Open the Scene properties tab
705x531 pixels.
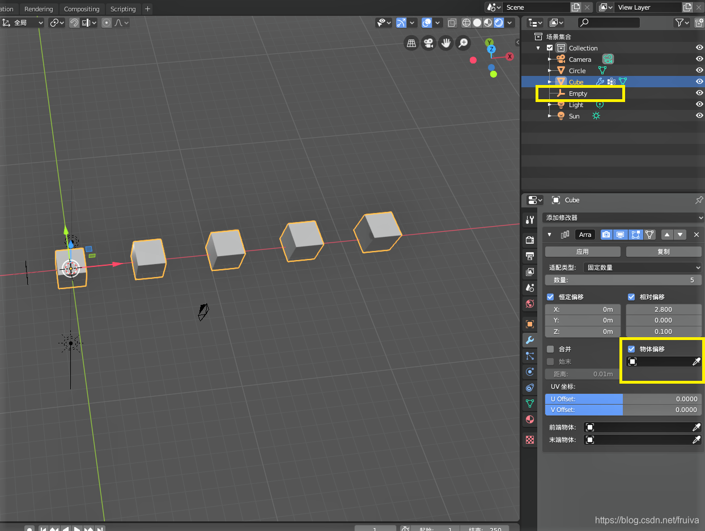[x=530, y=287]
